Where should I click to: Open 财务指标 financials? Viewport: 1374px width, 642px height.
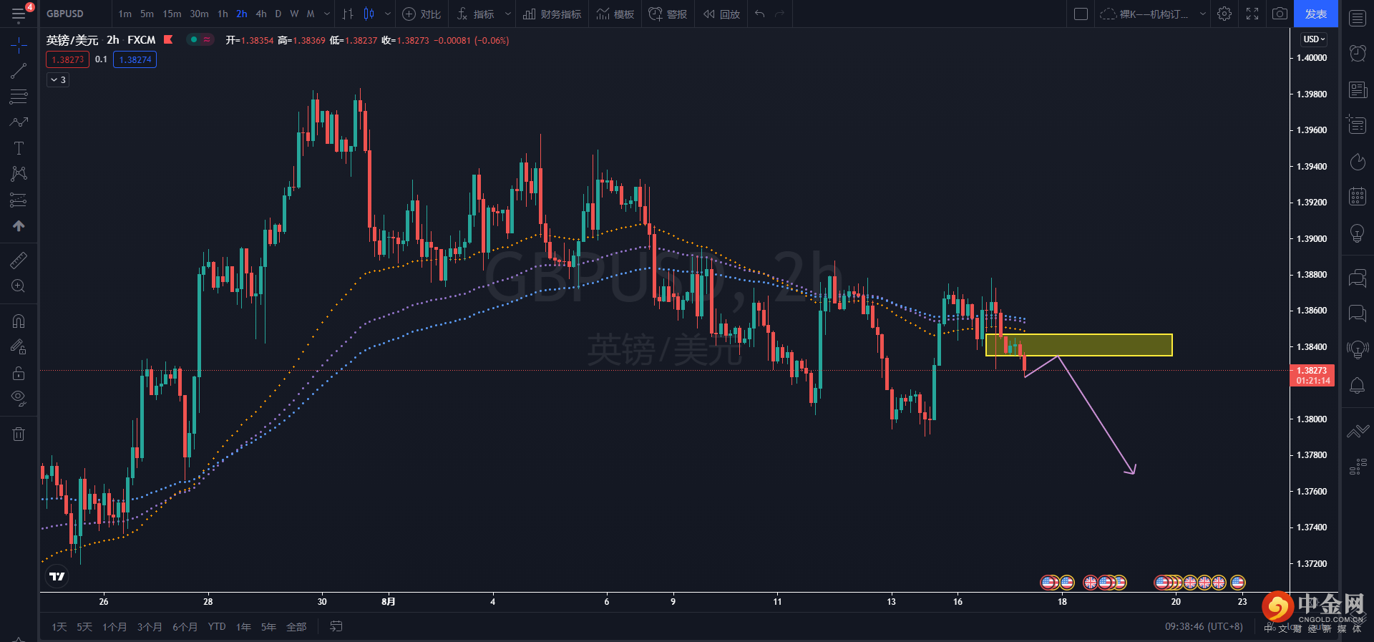tap(552, 14)
